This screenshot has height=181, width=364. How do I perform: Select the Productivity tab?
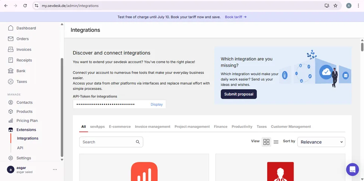point(242,126)
